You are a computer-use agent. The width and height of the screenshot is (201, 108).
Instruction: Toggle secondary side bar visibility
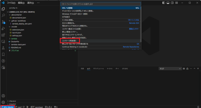172,3
